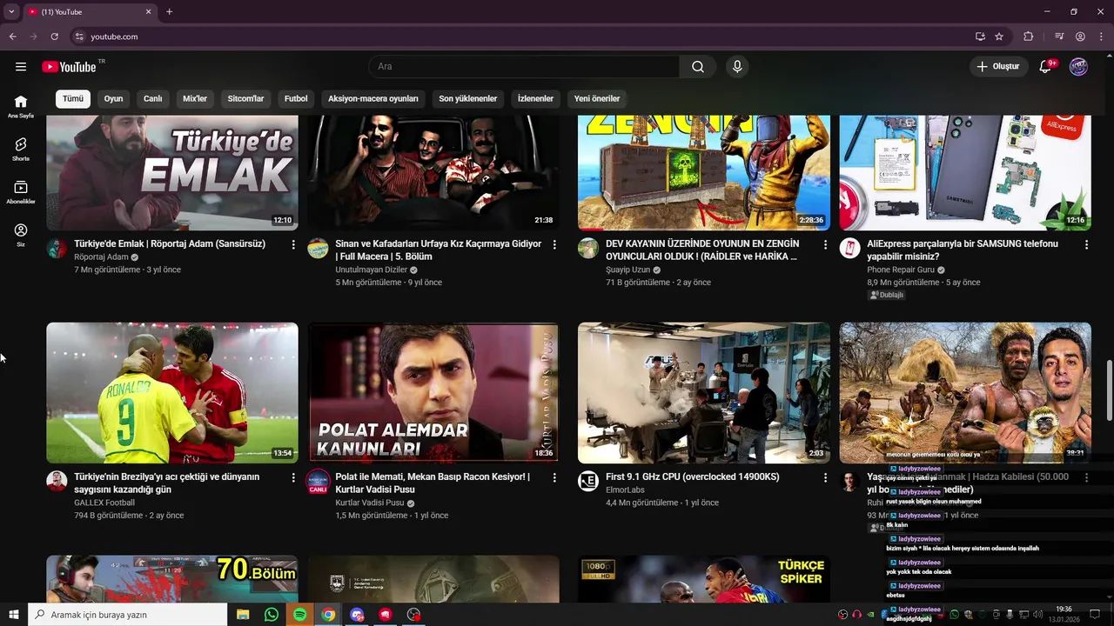Screen dimensions: 1114x626
Task: Open ElmorLabs channel avatar
Action: pyautogui.click(x=588, y=481)
